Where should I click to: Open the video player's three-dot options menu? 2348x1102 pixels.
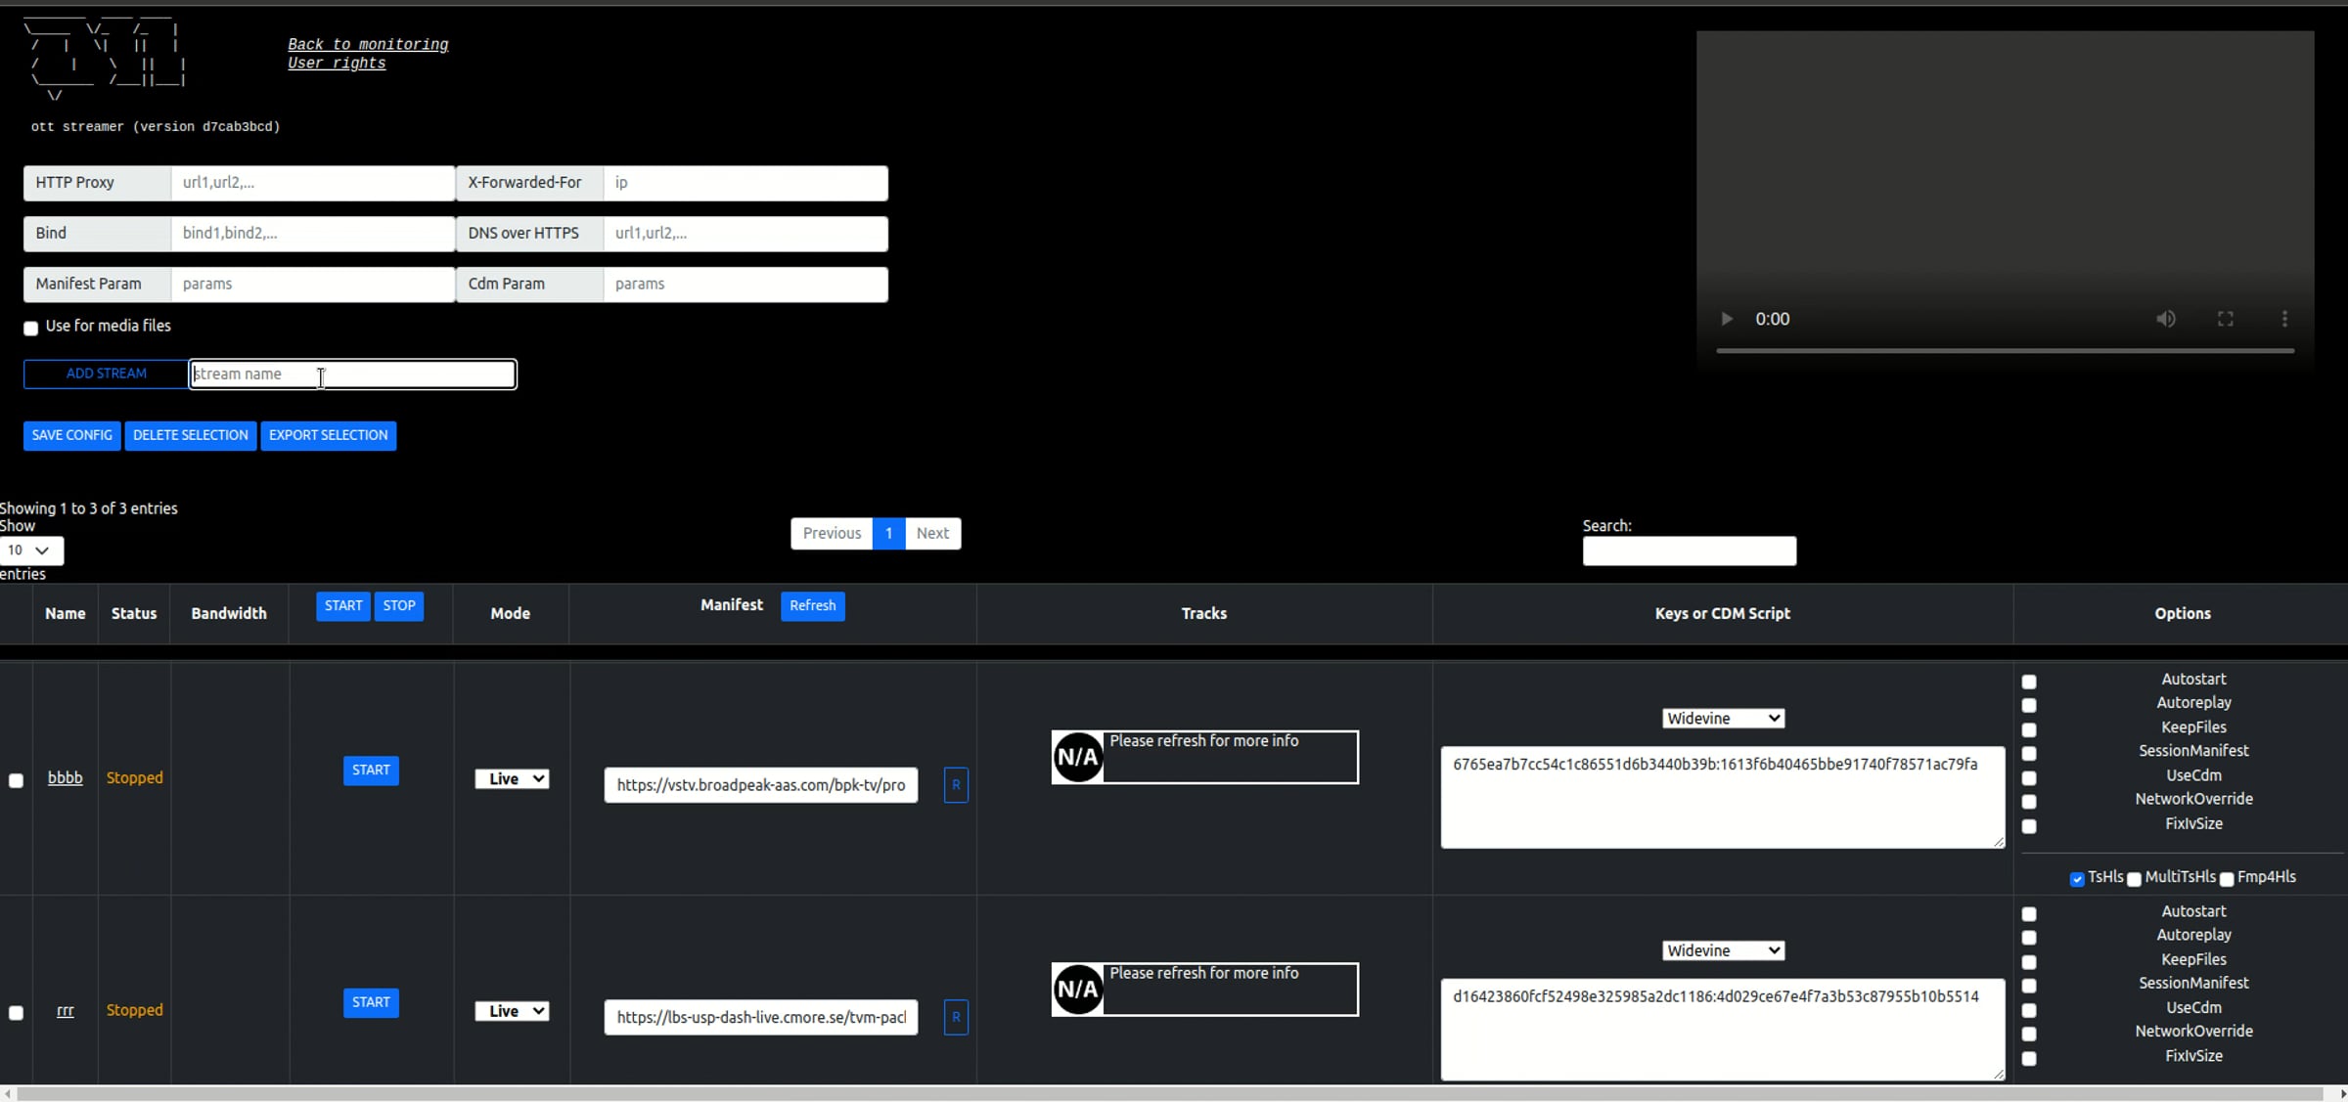point(2284,319)
